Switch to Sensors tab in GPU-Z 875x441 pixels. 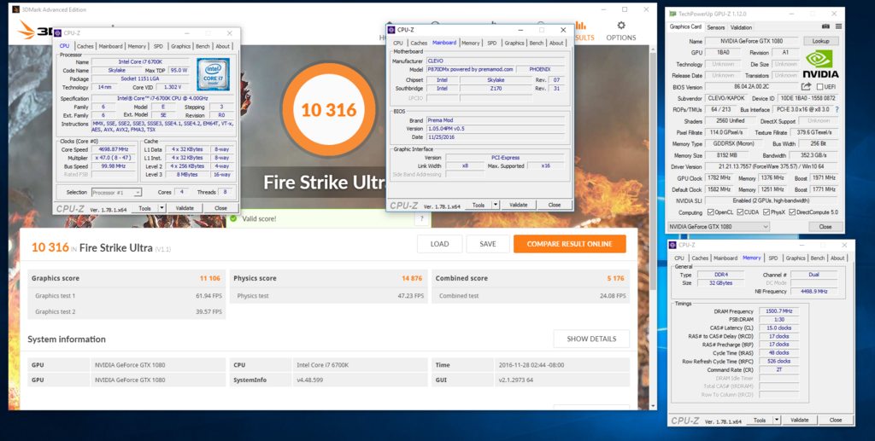[x=716, y=27]
